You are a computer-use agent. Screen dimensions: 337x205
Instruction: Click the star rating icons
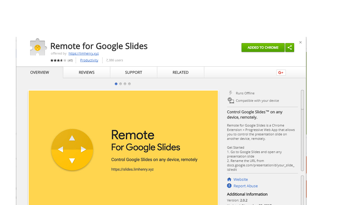tap(58, 60)
